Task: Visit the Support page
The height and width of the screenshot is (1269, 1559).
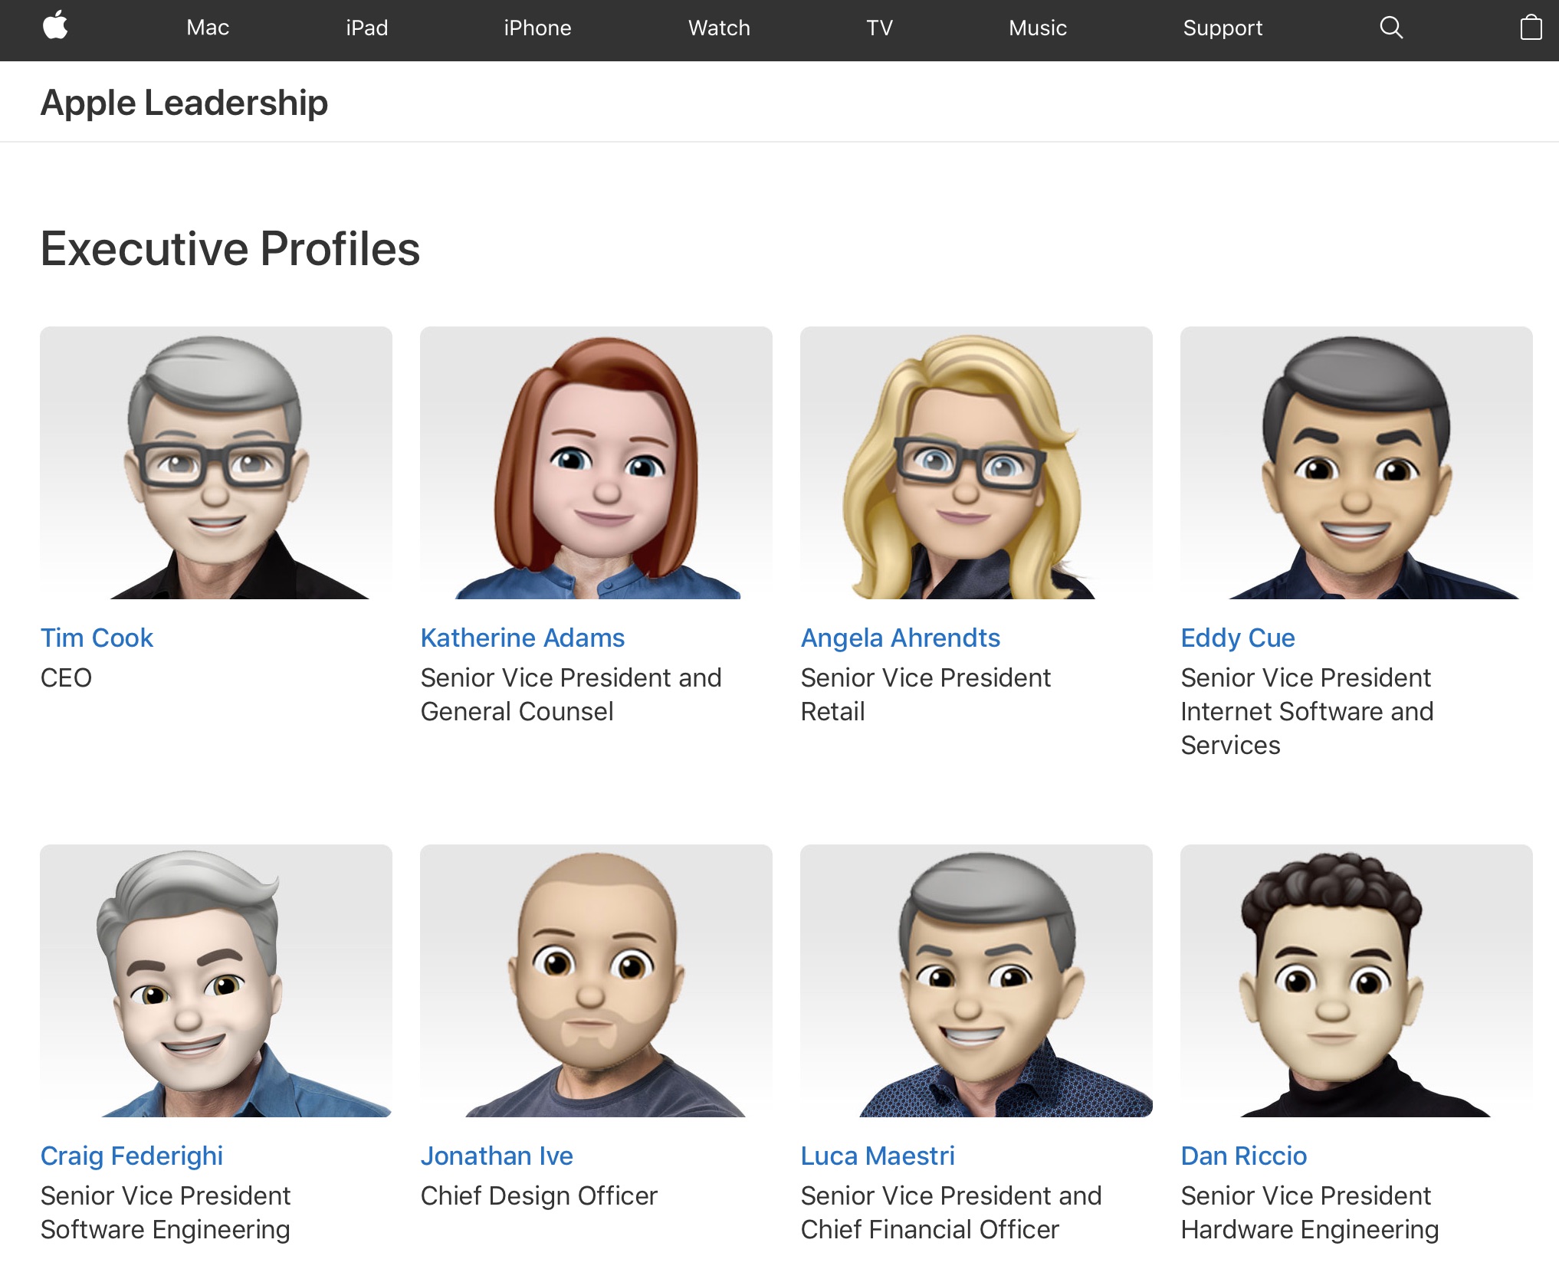Action: tap(1223, 28)
